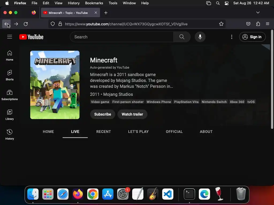Click the site padlock icon
274x205 pixels.
(x=60, y=24)
